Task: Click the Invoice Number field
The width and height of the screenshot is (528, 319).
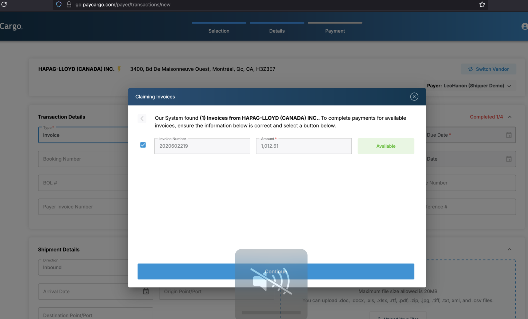Action: pos(202,146)
